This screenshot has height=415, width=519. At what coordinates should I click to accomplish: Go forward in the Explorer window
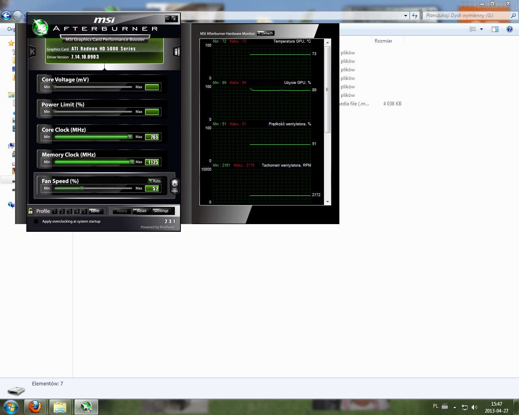tap(17, 15)
